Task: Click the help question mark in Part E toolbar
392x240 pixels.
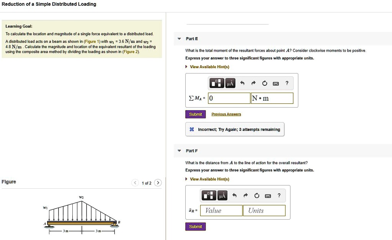Action: point(287,83)
